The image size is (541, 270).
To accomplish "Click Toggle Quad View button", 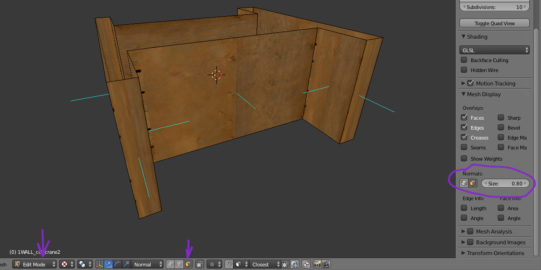I will 495,23.
